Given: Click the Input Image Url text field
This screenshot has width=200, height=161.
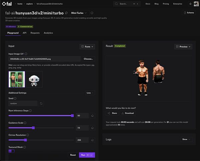Looking at the screenshot, I should pyautogui.click(x=45, y=59).
